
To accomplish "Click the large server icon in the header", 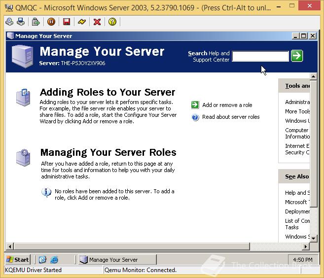I will click(x=23, y=56).
